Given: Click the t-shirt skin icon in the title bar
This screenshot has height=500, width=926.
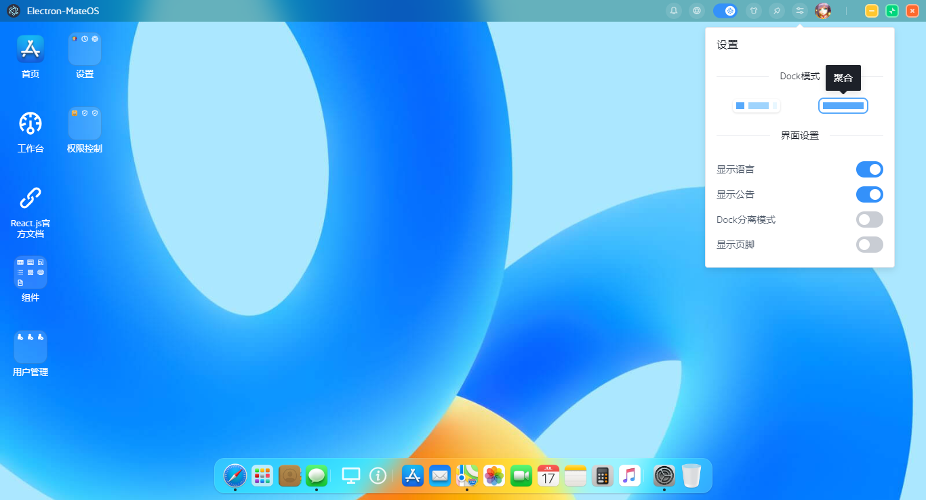Looking at the screenshot, I should point(754,11).
